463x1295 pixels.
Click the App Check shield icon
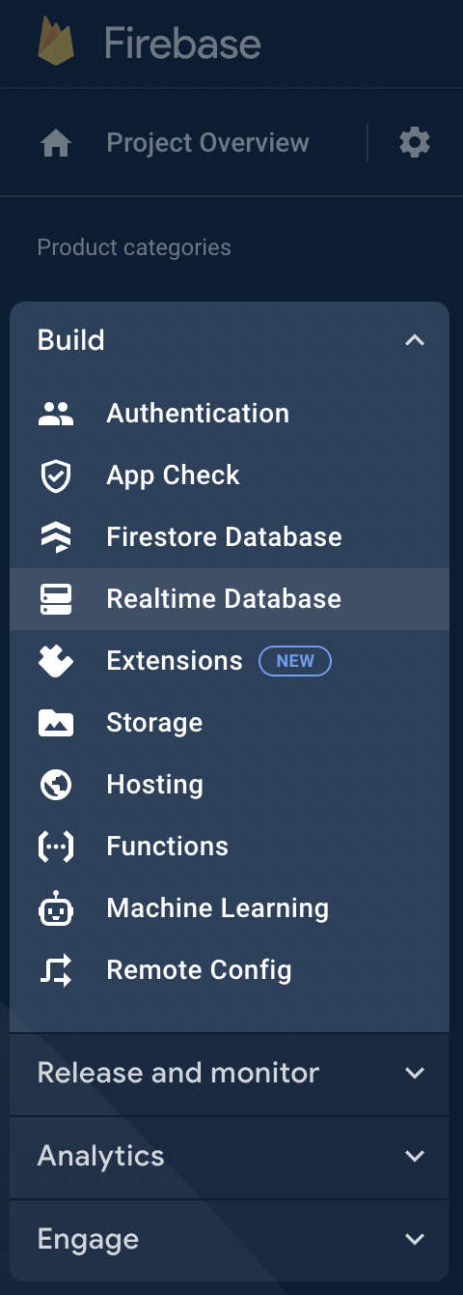[x=56, y=475]
